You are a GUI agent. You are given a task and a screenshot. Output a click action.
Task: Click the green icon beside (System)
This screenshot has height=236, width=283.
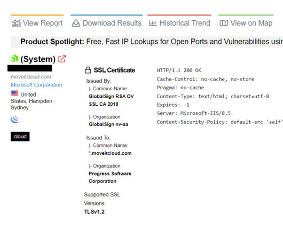(14, 59)
